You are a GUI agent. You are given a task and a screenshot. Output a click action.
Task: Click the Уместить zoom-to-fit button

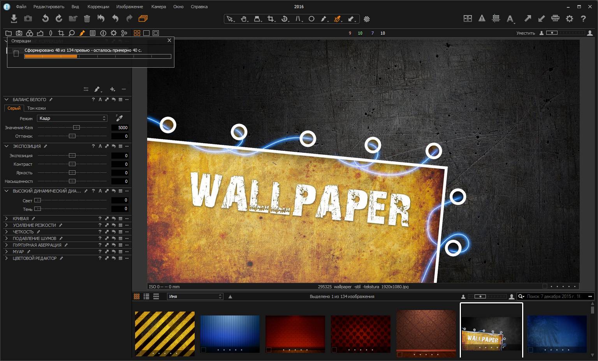click(x=526, y=33)
